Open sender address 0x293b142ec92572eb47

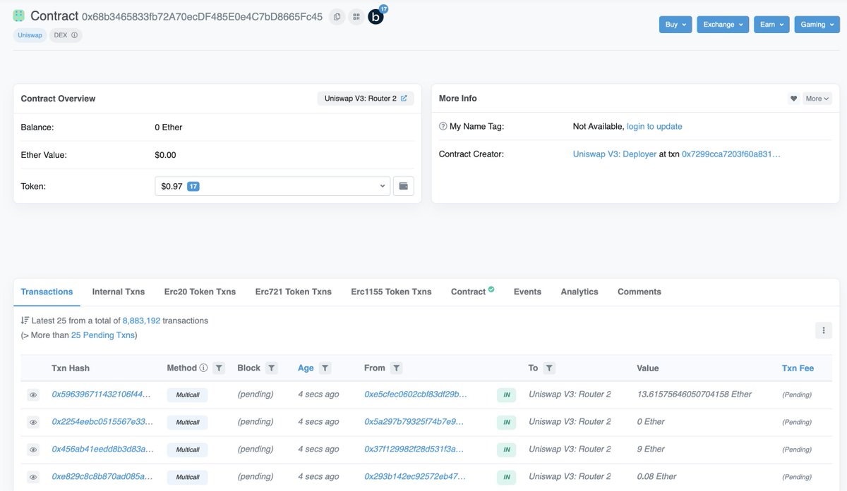pos(416,477)
